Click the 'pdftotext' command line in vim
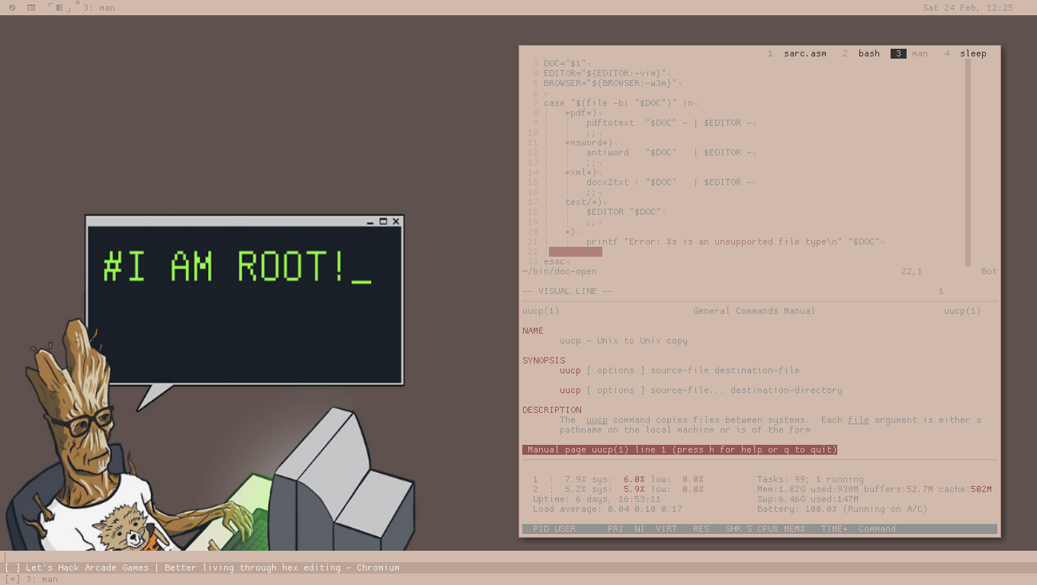This screenshot has width=1037, height=585. [671, 123]
